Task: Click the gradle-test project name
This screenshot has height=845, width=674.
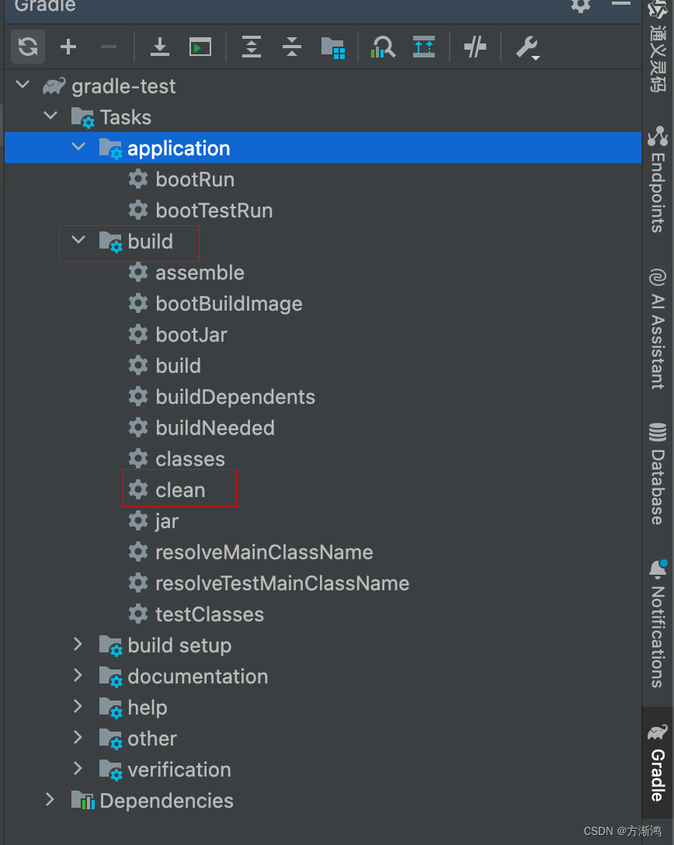Action: (123, 86)
